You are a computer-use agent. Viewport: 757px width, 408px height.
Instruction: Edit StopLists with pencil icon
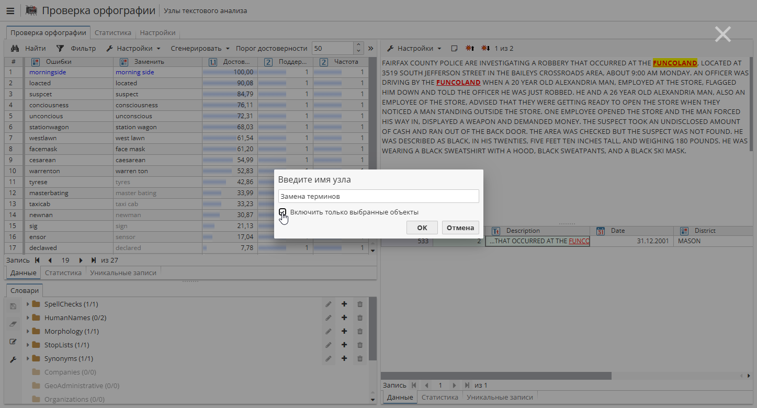coord(329,345)
